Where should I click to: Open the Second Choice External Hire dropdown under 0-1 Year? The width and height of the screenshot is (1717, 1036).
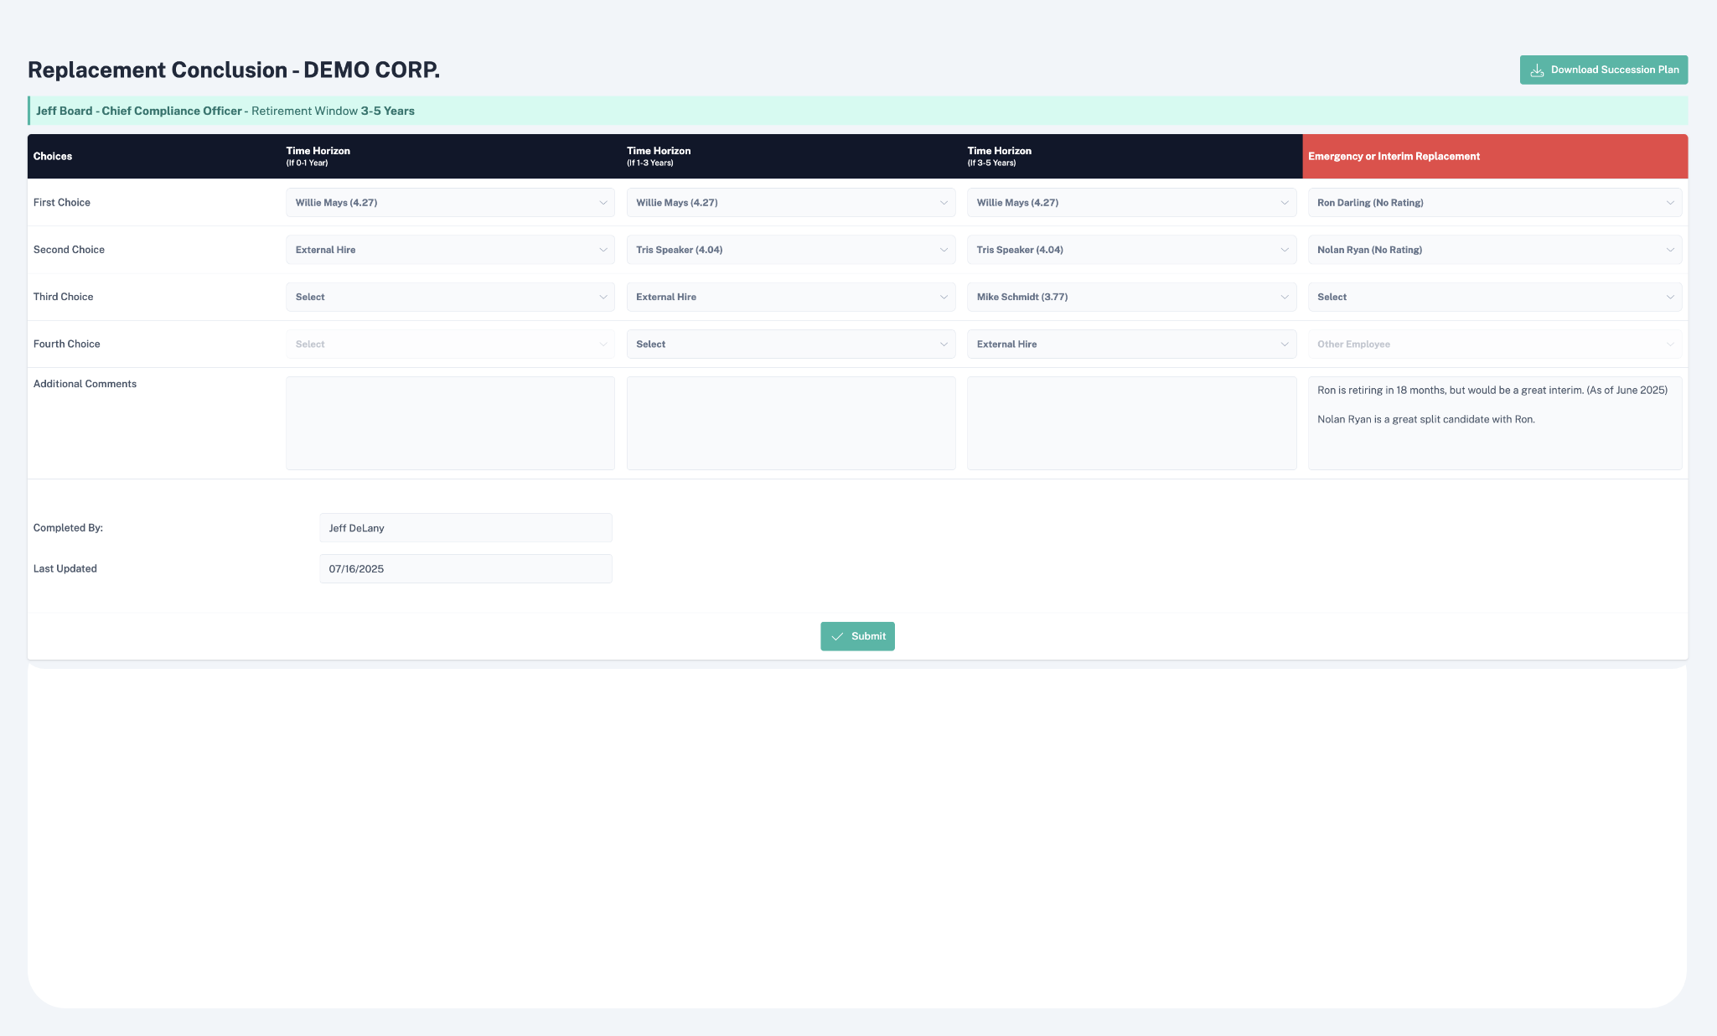point(450,250)
